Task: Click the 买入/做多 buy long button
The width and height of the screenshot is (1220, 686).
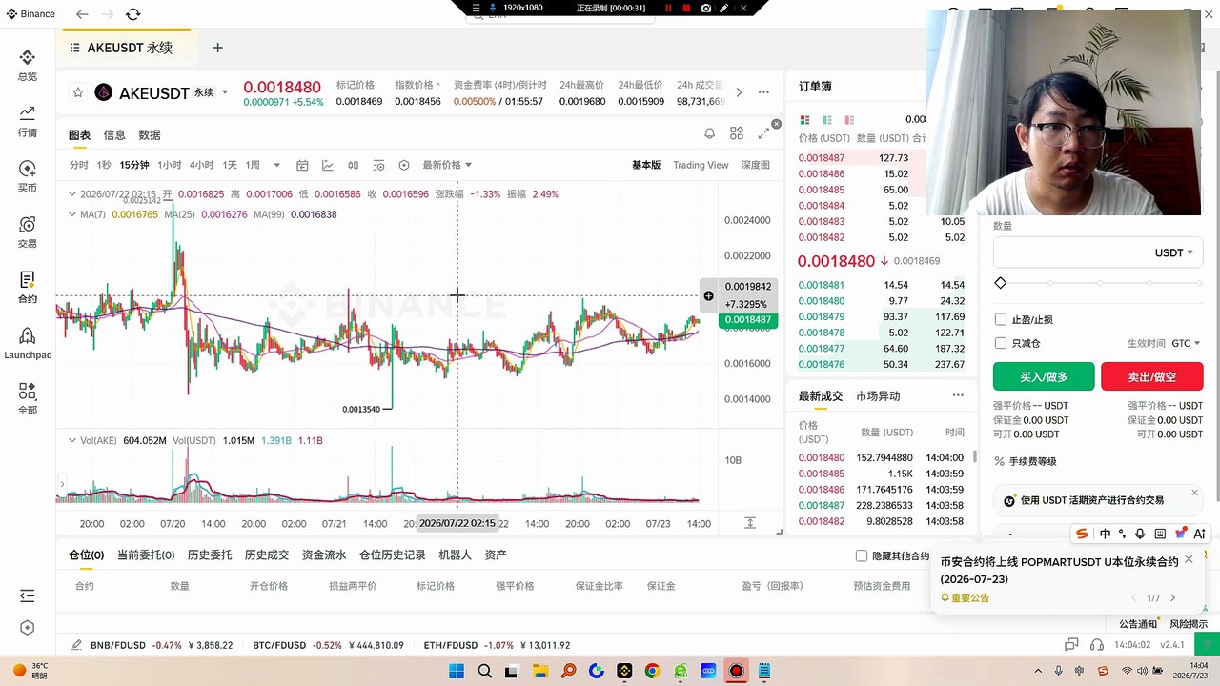Action: pos(1044,376)
